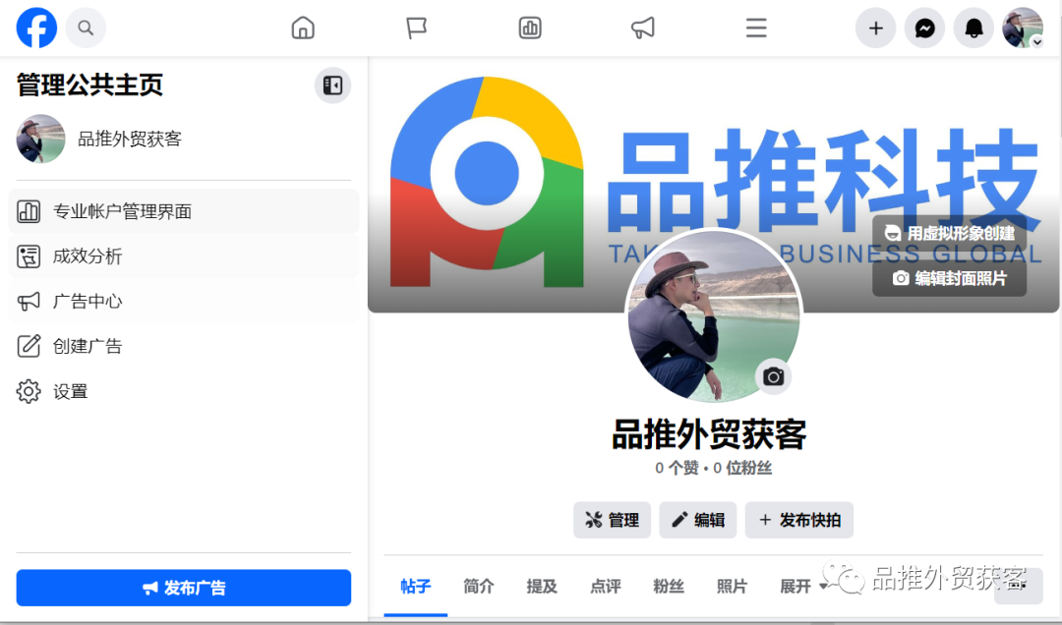Open 成效分析 in sidebar

pyautogui.click(x=183, y=256)
